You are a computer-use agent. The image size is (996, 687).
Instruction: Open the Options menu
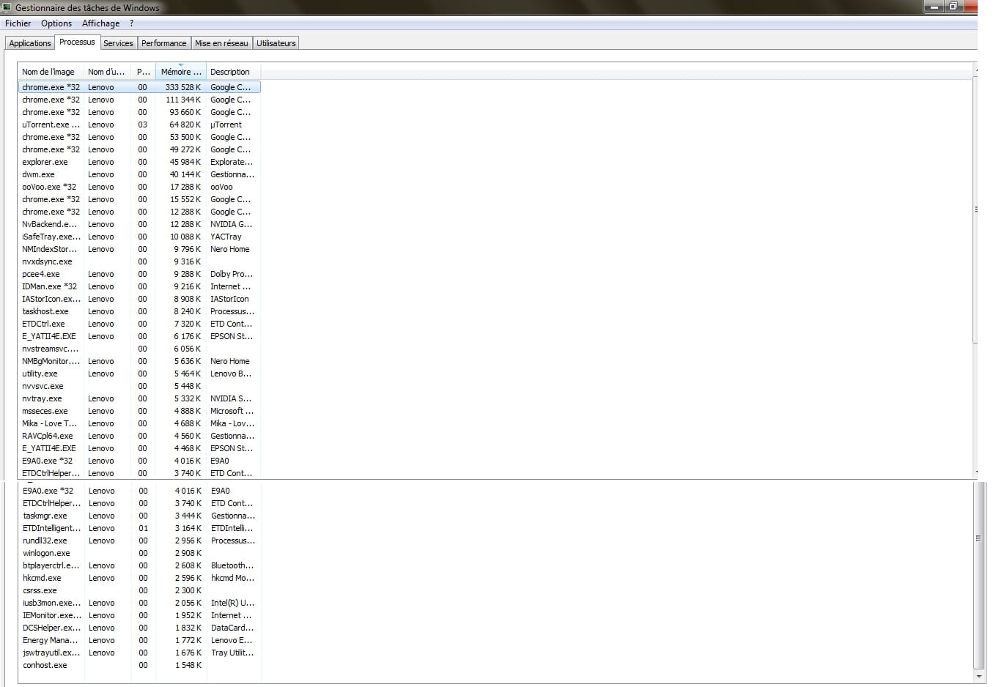tap(56, 23)
